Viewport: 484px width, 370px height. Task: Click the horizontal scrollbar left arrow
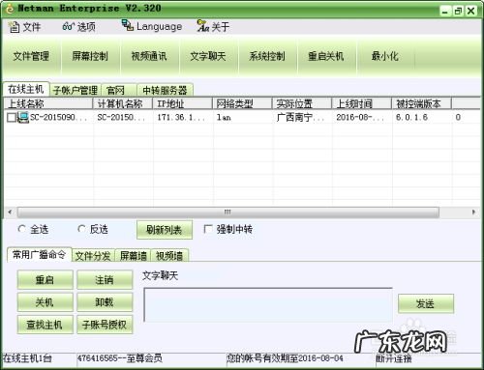click(x=10, y=212)
